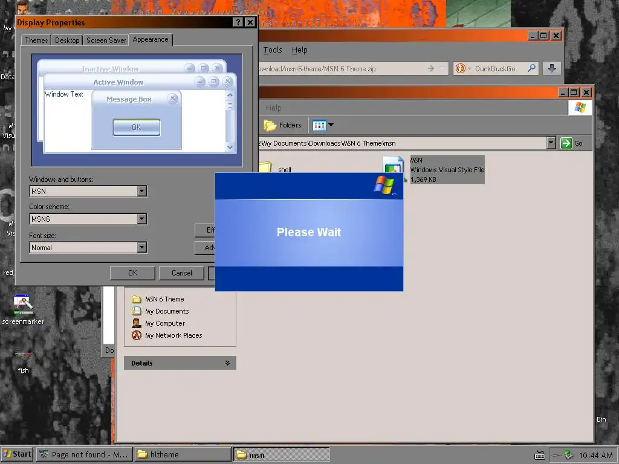Click the green Go button in Explorer
This screenshot has height=464, width=619.
tap(572, 143)
